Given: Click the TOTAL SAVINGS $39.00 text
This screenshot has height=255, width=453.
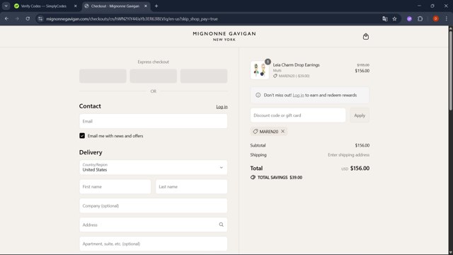Looking at the screenshot, I should pyautogui.click(x=280, y=178).
